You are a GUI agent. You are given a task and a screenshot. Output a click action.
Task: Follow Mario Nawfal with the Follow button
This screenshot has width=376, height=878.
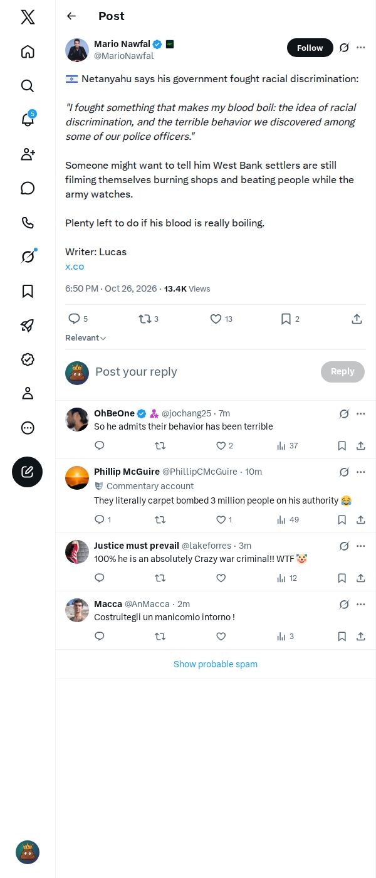point(310,48)
